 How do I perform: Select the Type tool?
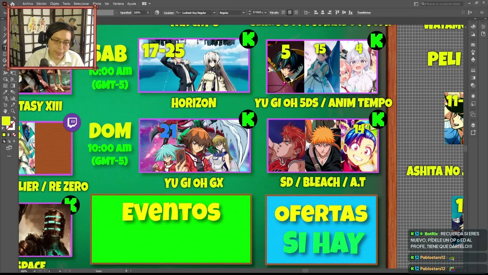5,48
